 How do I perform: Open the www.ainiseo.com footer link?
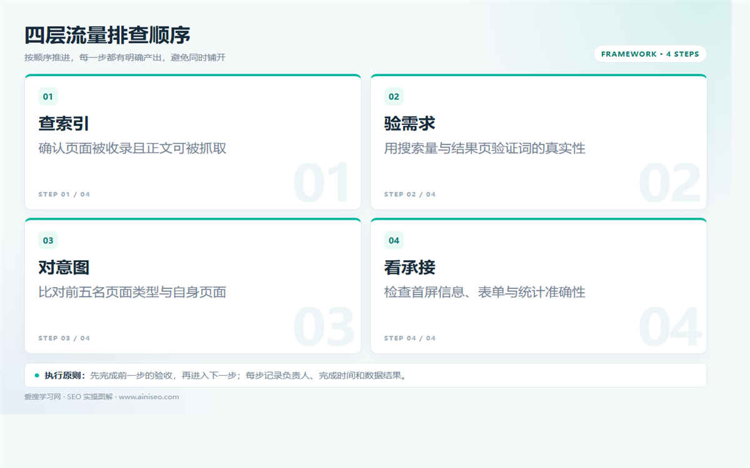[149, 397]
